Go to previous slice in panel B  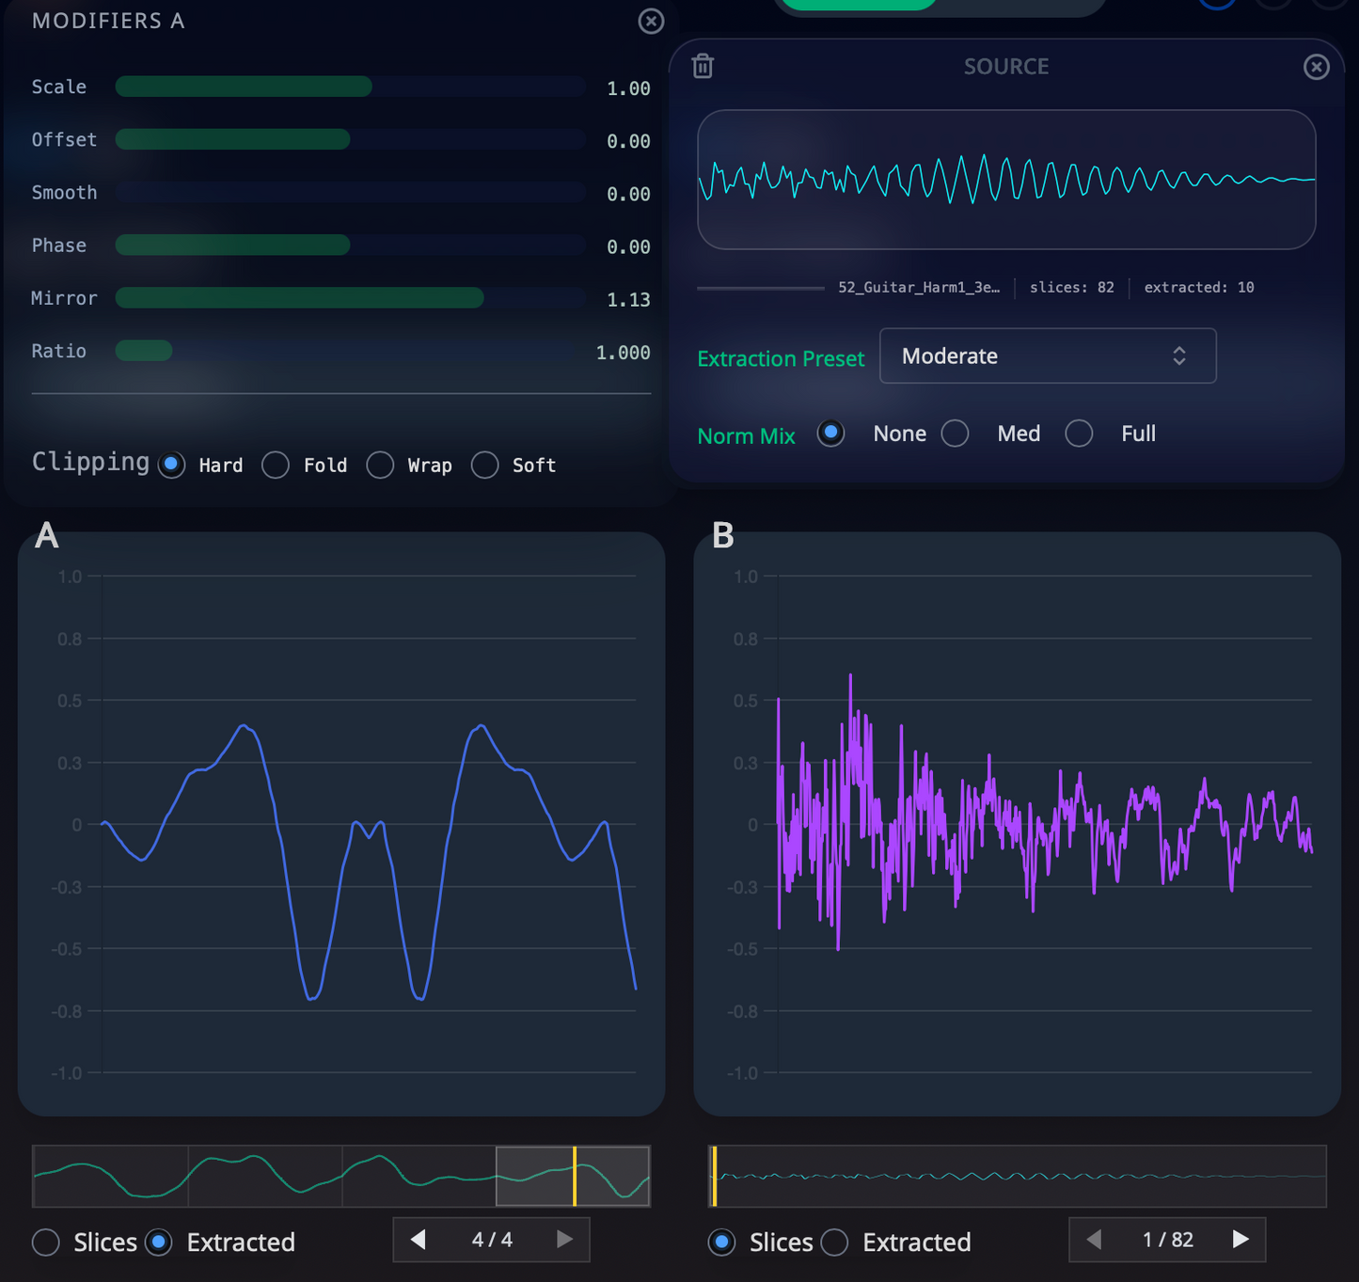click(1094, 1240)
